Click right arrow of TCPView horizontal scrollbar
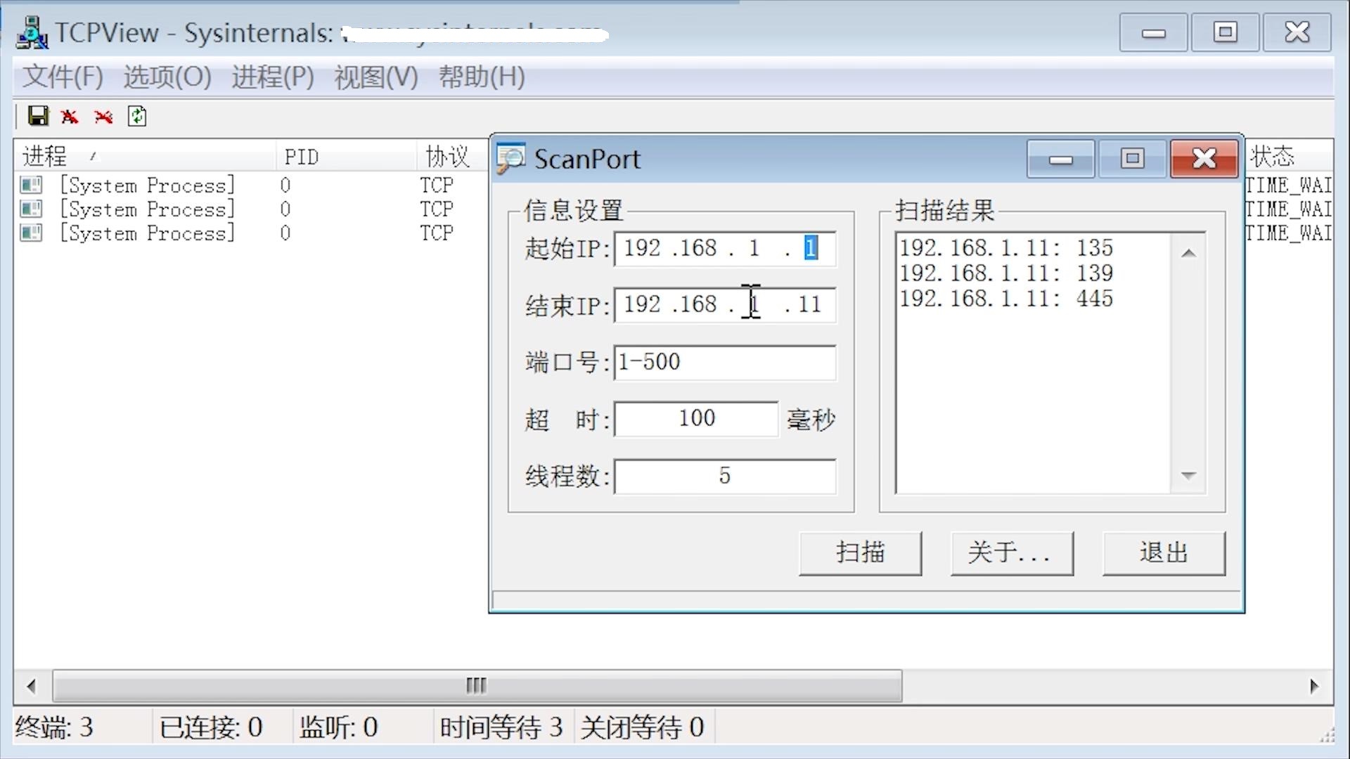This screenshot has width=1350, height=759. click(x=1314, y=686)
